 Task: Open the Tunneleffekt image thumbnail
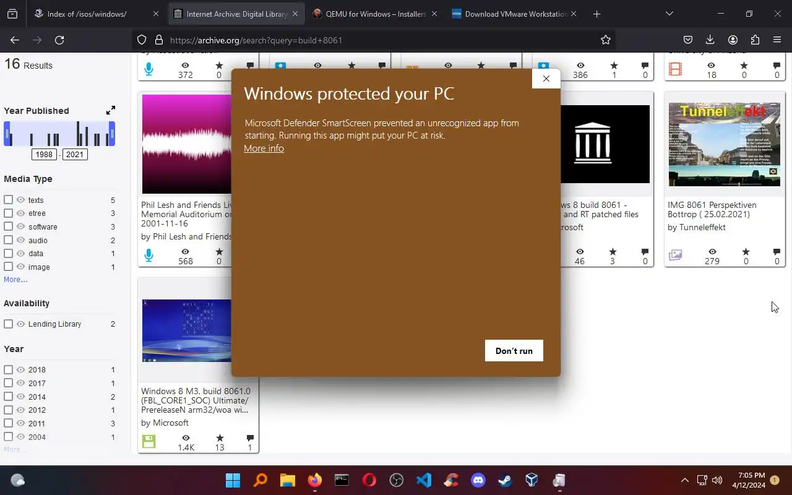pos(725,144)
